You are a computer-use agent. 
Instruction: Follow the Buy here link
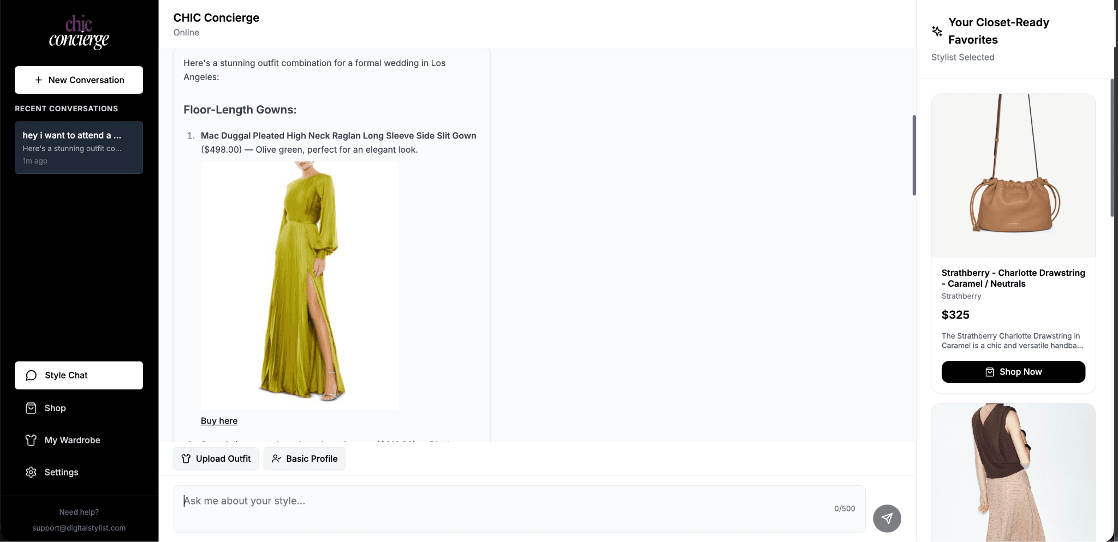pyautogui.click(x=219, y=421)
